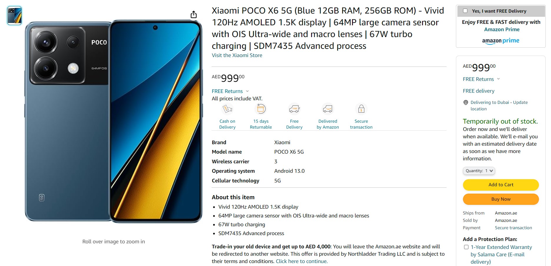The image size is (551, 266).
Task: Open the trade-in Click here to continue link
Action: (x=302, y=261)
